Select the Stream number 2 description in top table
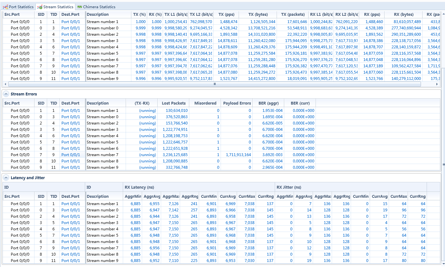 pos(103,34)
